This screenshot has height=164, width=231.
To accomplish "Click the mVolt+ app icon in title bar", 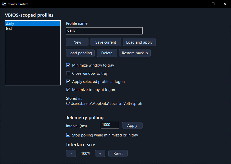I will point(4,4).
